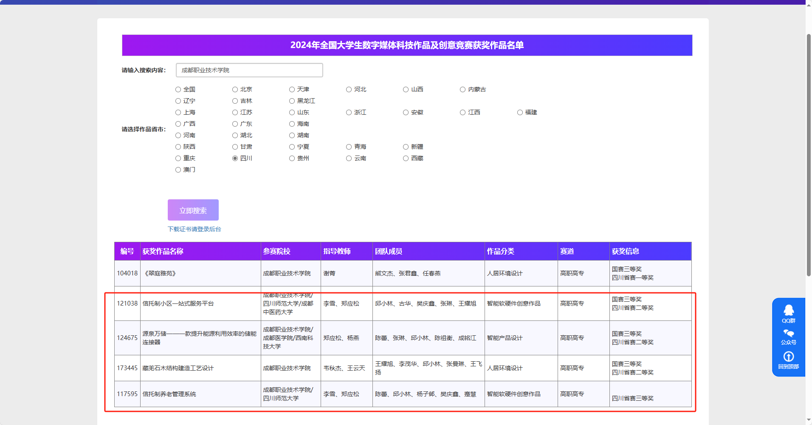Pick 吉林 radio option

235,101
